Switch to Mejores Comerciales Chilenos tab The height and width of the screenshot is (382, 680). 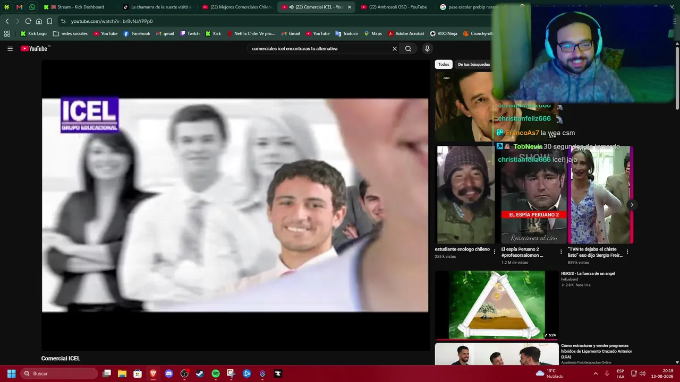(237, 7)
